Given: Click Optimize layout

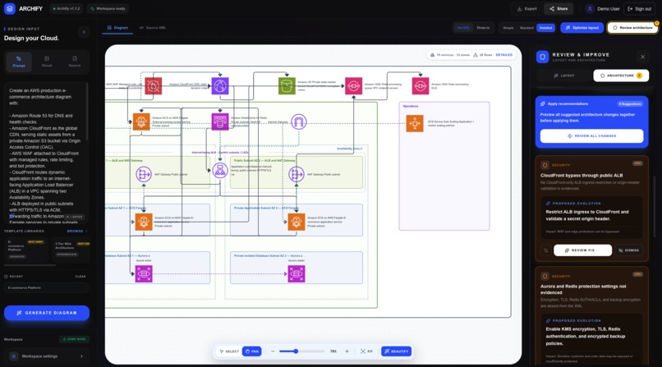Looking at the screenshot, I should click(x=582, y=28).
